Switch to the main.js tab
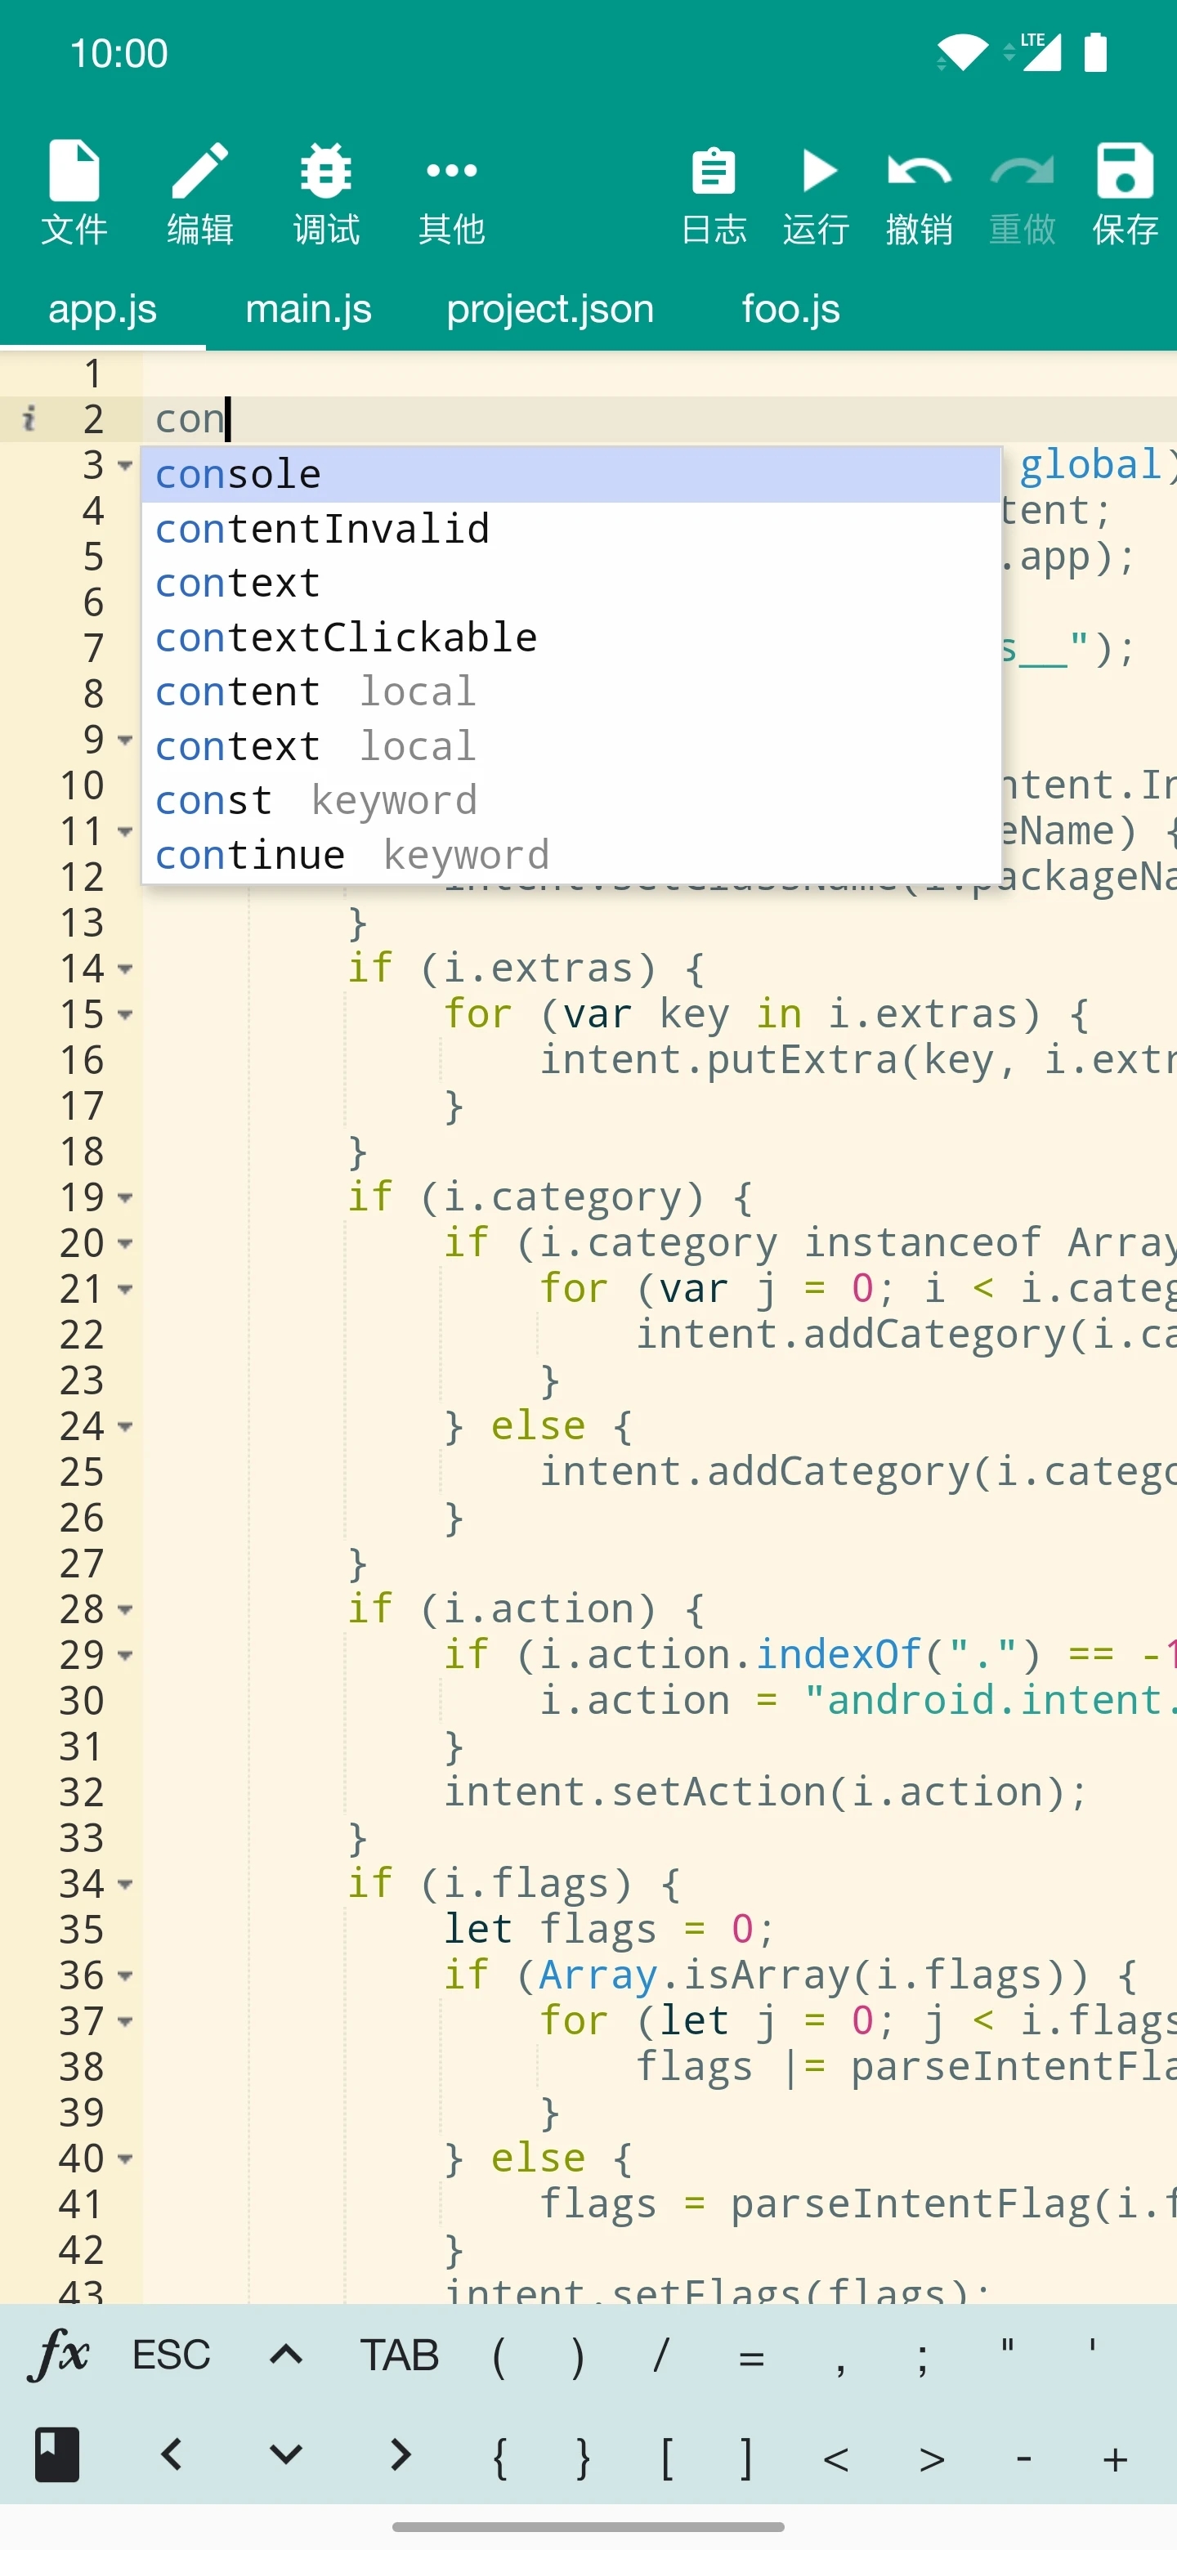This screenshot has height=2550, width=1177. click(x=308, y=310)
